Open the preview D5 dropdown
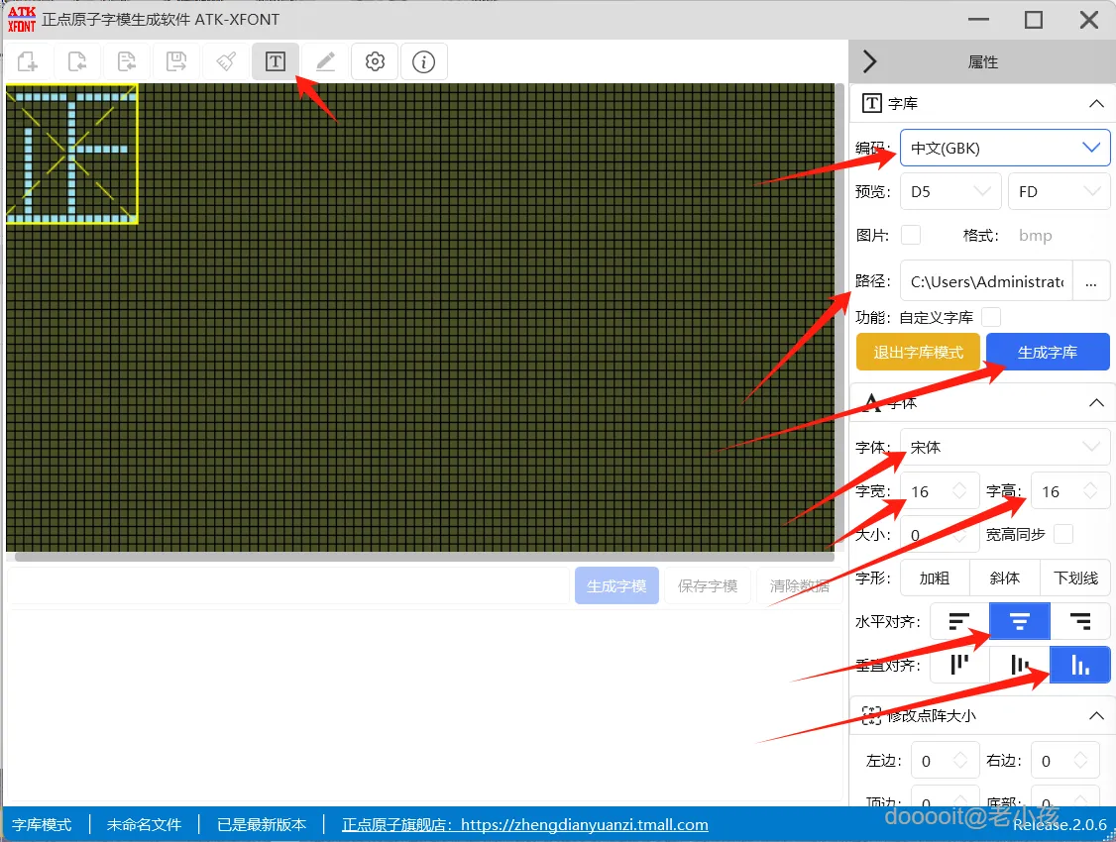 click(x=950, y=191)
